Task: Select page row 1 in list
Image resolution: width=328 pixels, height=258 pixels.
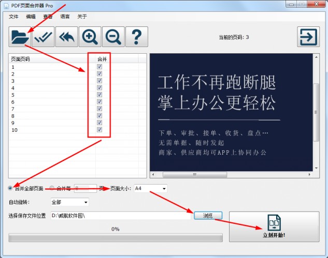Action: [77, 67]
